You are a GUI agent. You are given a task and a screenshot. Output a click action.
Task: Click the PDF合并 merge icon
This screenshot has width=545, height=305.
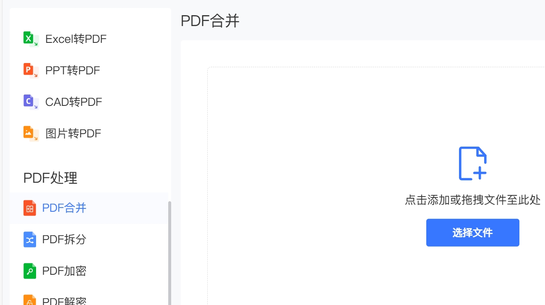29,208
